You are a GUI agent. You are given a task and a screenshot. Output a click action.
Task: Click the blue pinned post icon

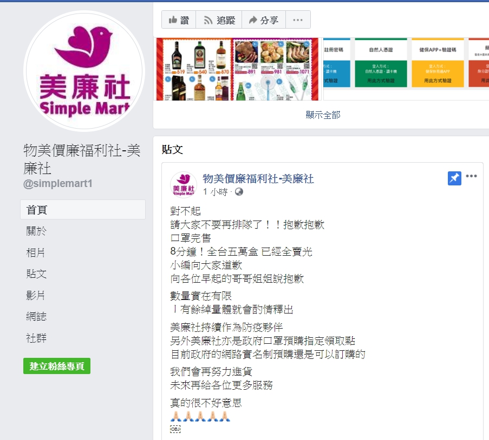[x=454, y=178]
